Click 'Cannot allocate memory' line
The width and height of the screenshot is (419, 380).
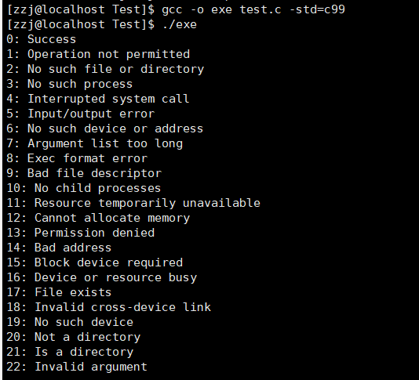98,218
